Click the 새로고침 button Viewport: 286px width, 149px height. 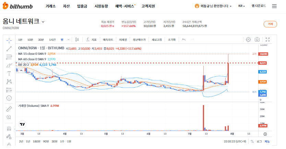[157, 40]
